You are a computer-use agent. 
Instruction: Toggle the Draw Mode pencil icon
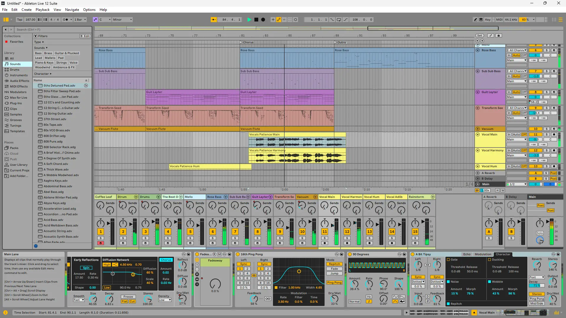[x=475, y=20]
